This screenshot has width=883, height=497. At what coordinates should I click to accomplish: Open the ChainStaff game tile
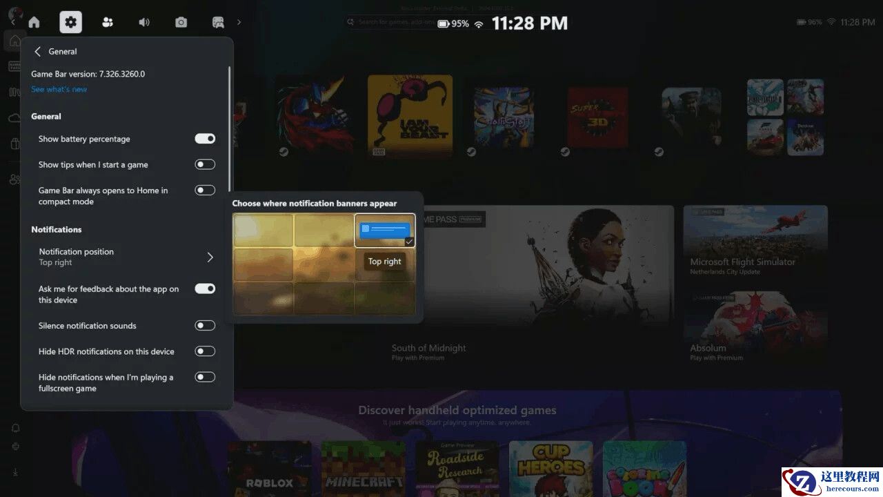(x=504, y=116)
